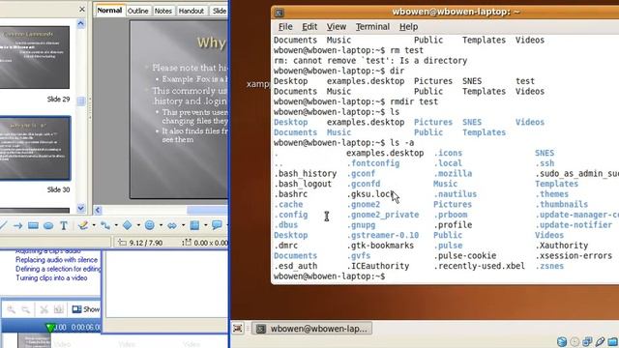Select the Rectangle drawing tool
Image resolution: width=619 pixels, height=348 pixels.
coord(33,225)
